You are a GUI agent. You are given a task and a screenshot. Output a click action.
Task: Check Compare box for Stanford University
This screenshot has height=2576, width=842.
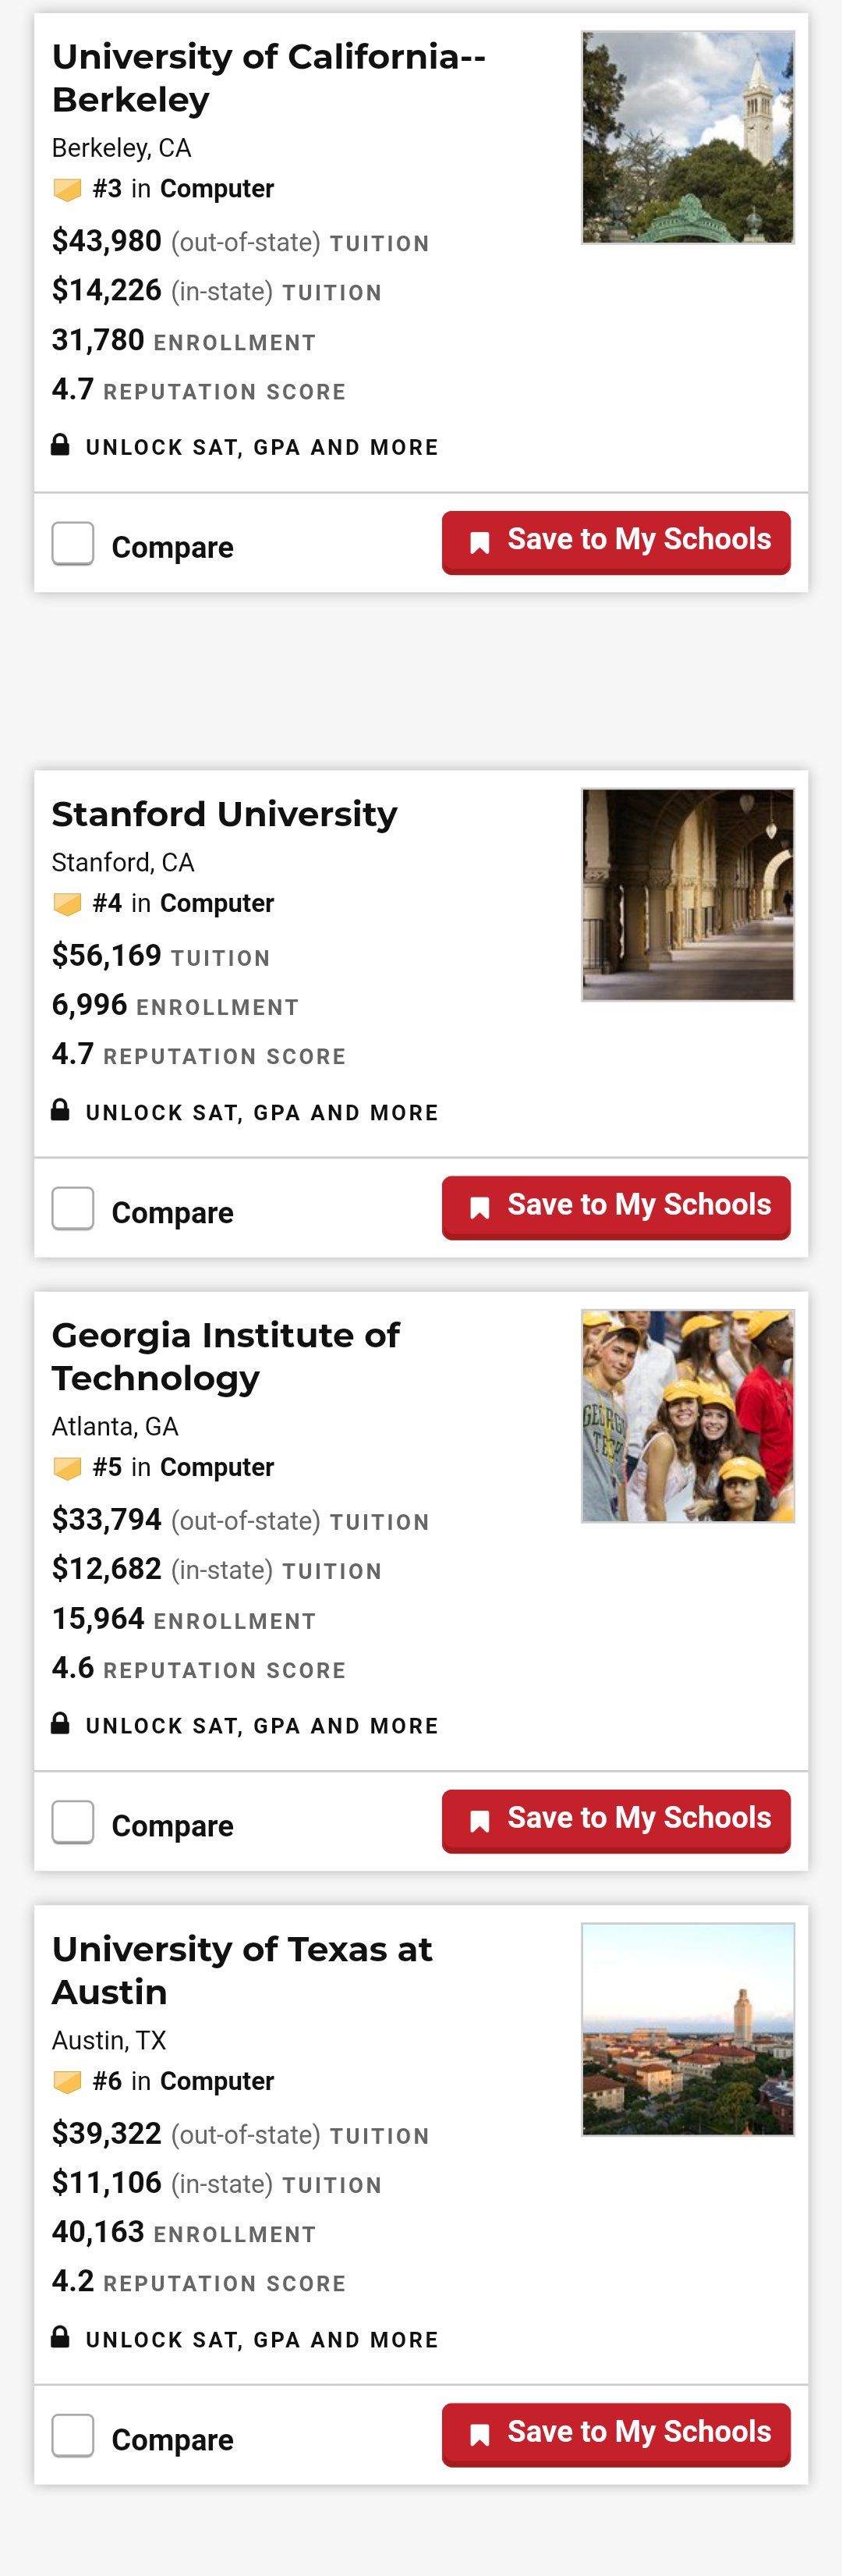point(73,1209)
